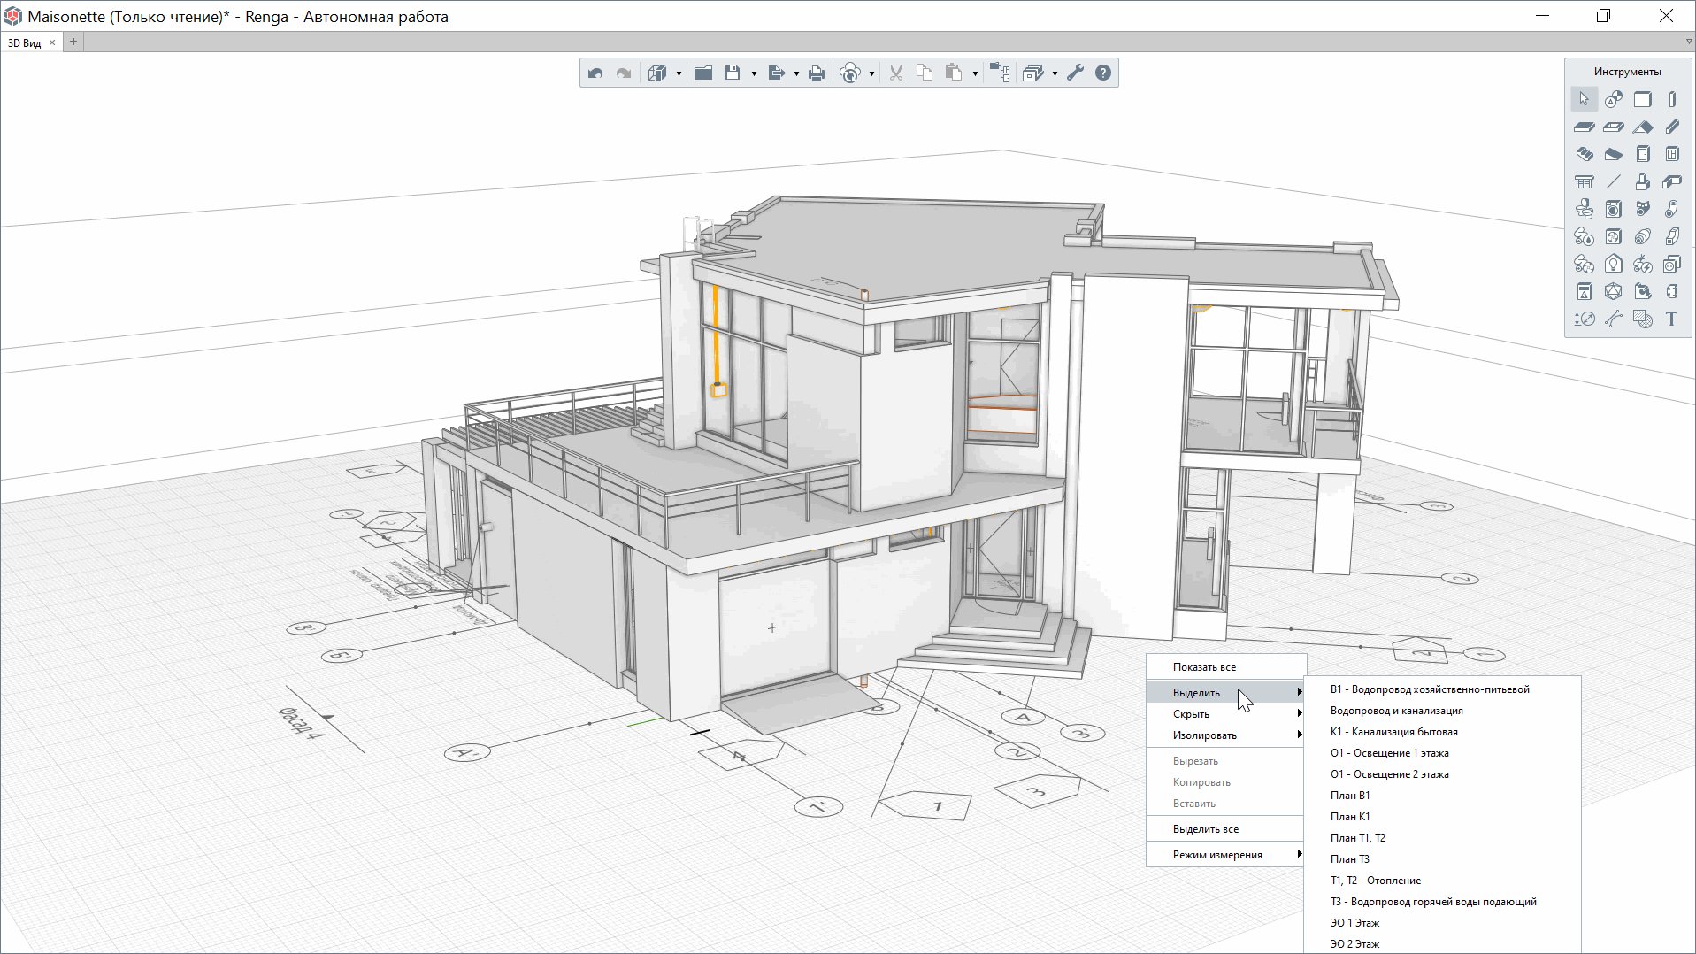Open the settings wrench icon
The height and width of the screenshot is (954, 1696).
coord(1075,73)
